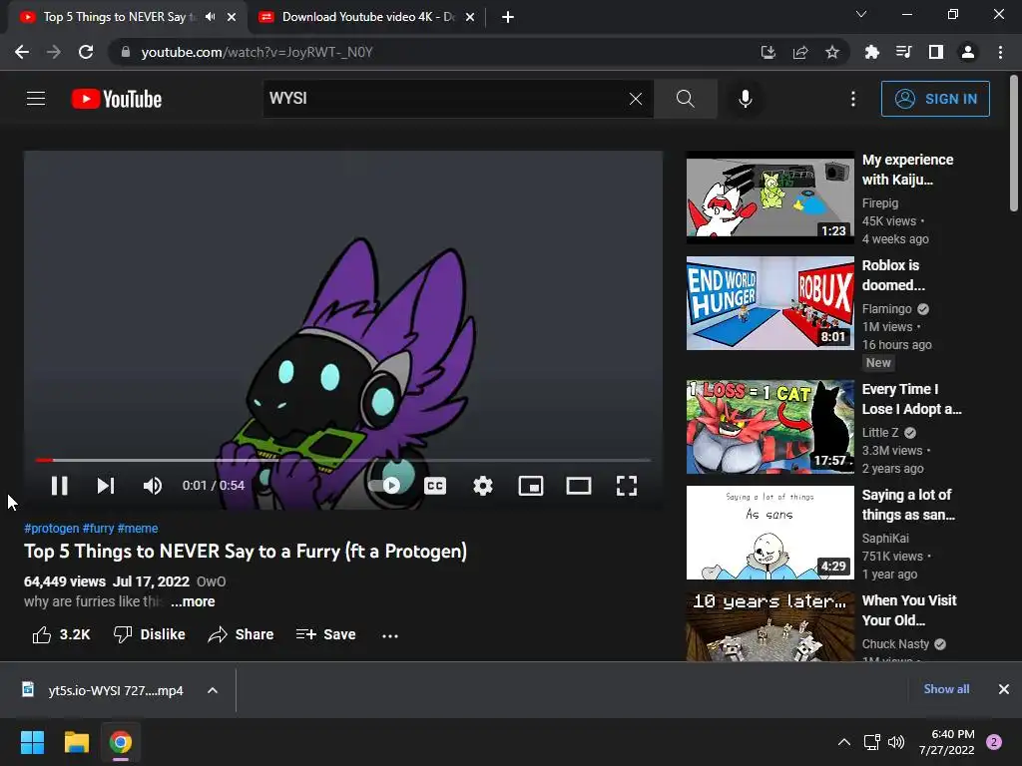Go forward in browser history
Image resolution: width=1022 pixels, height=766 pixels.
tap(54, 52)
